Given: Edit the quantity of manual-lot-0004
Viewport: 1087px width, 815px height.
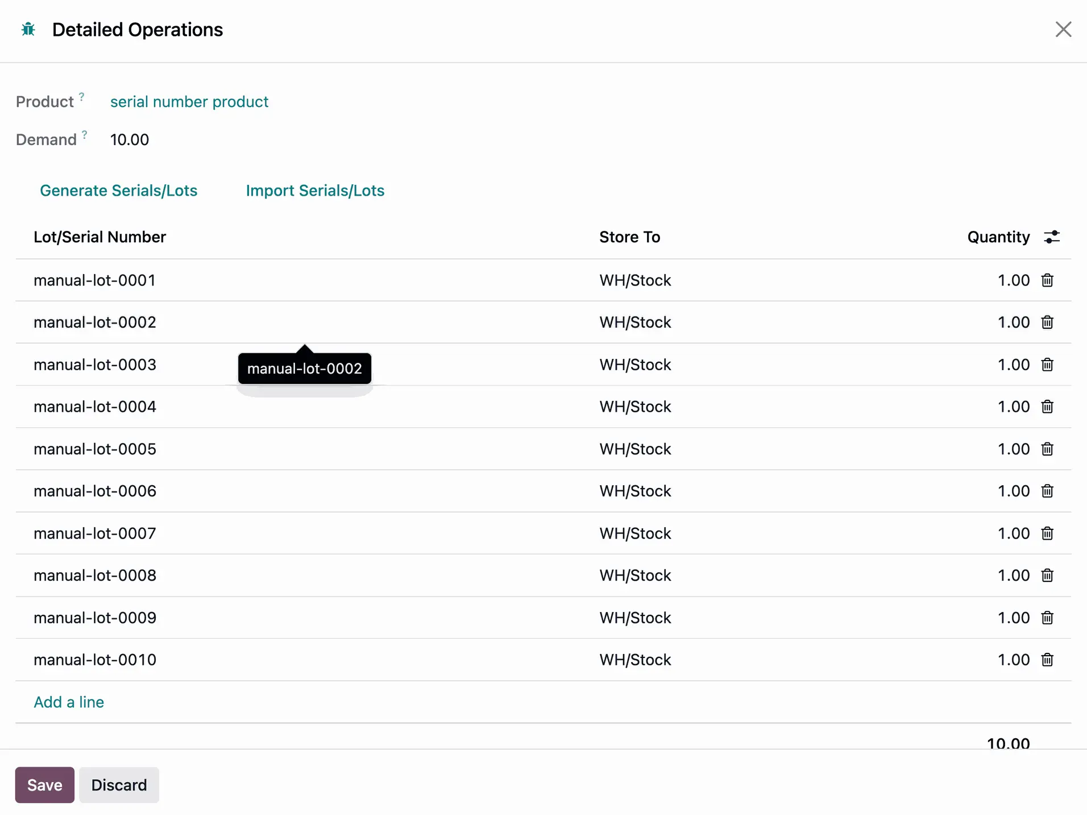Looking at the screenshot, I should [1014, 406].
